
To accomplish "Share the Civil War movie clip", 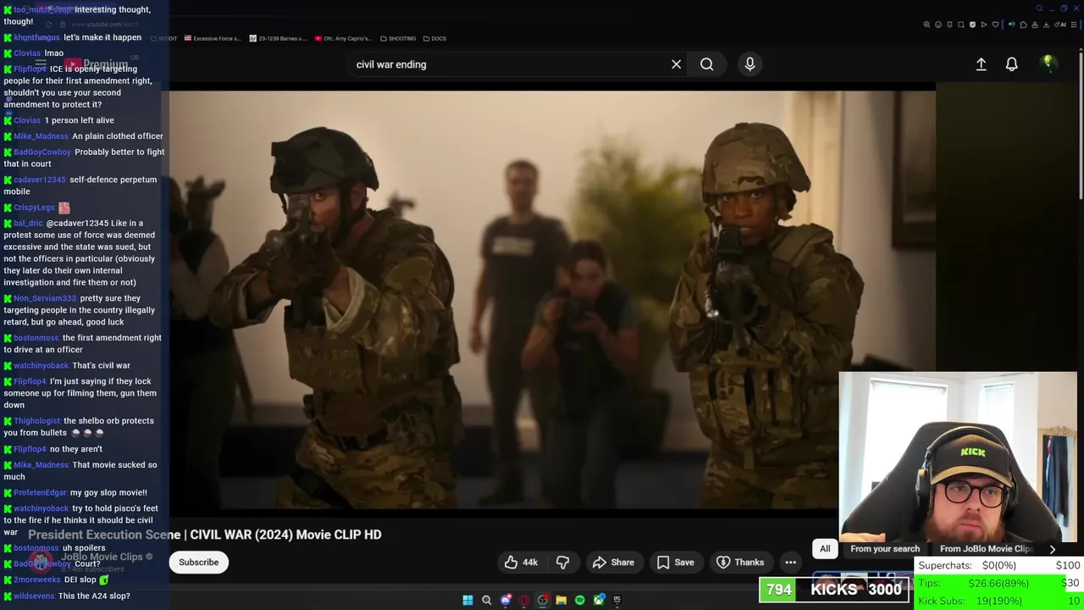I will click(613, 563).
